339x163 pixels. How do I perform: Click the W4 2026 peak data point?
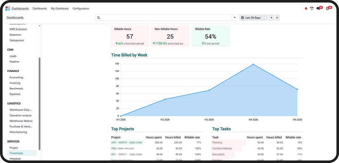[x=253, y=64]
